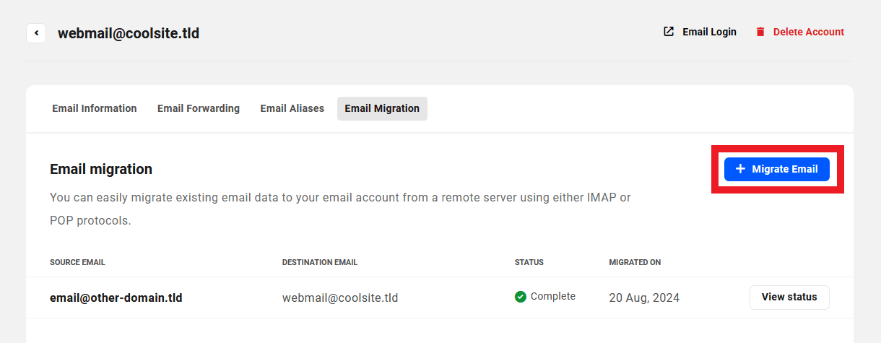
Task: Click source email email@other-domain.tld
Action: (x=116, y=298)
